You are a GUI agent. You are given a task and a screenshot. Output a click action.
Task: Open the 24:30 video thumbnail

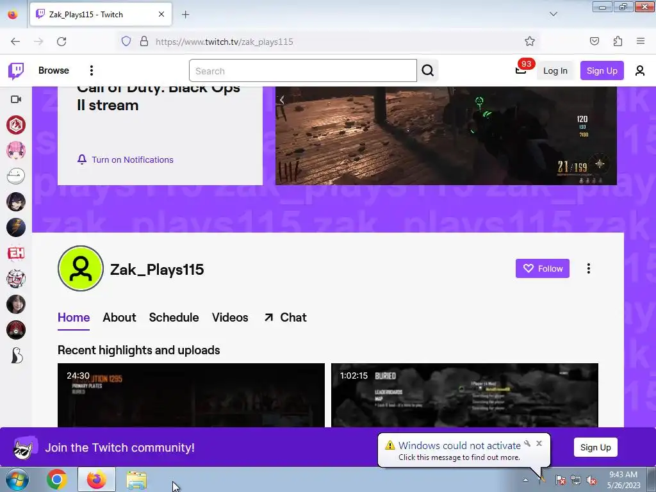pos(191,395)
